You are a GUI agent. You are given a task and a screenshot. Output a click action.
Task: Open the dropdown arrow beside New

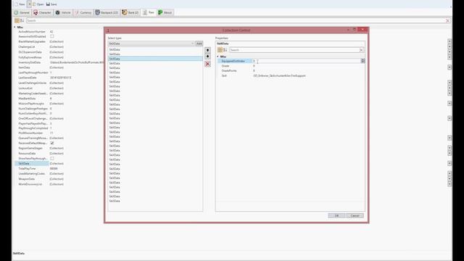coord(29,4)
